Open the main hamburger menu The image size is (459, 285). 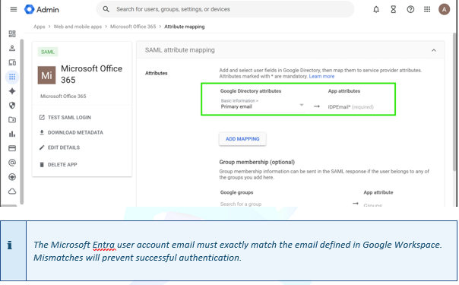point(14,9)
